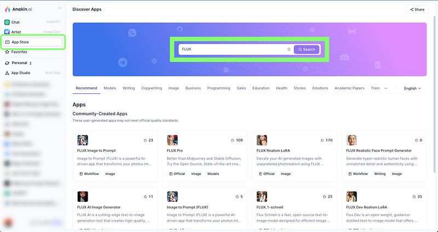The height and width of the screenshot is (232, 438).
Task: Open the FLUX Realism LoRA thumbnail
Action: [x=262, y=140]
